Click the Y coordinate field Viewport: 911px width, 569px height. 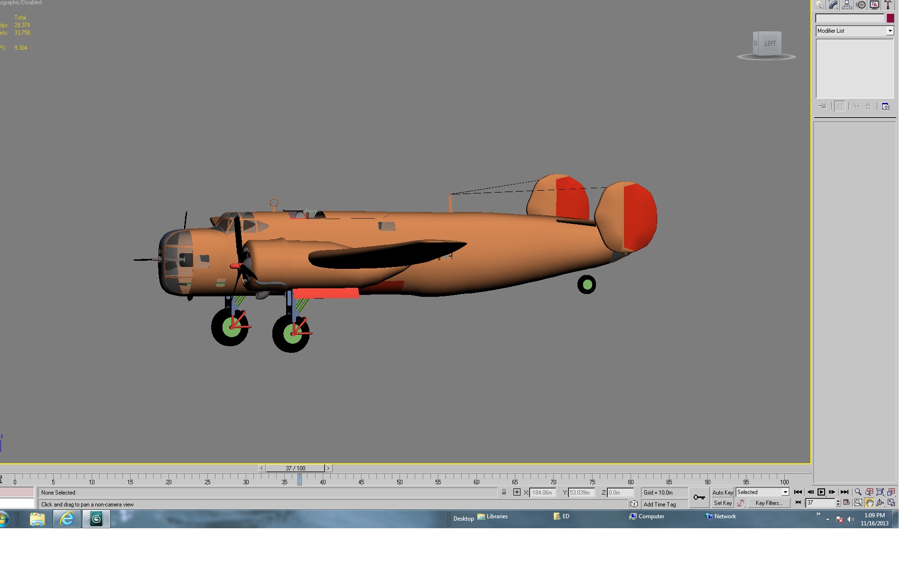click(581, 493)
